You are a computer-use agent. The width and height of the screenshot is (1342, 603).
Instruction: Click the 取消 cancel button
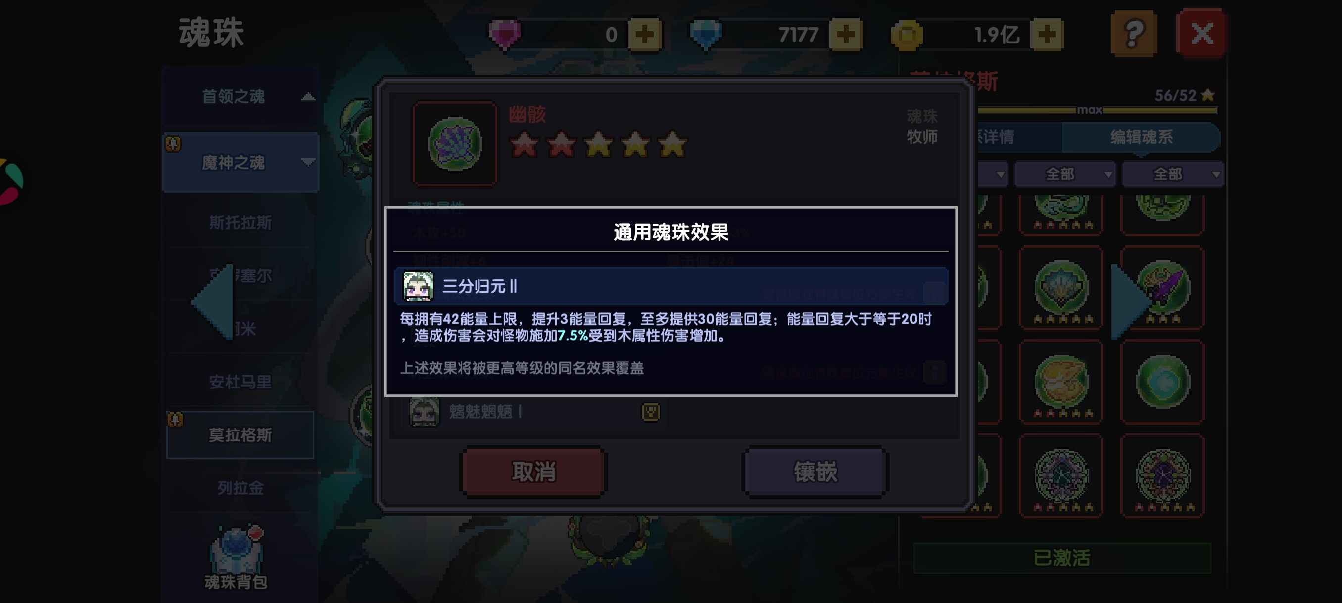[x=534, y=472]
